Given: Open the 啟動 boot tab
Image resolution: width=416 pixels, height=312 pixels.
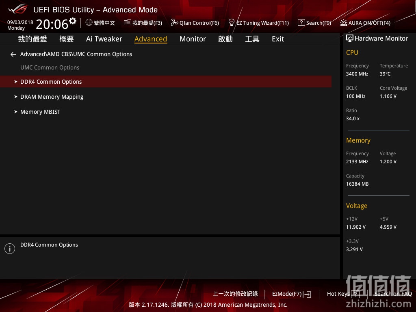Looking at the screenshot, I should tap(225, 39).
